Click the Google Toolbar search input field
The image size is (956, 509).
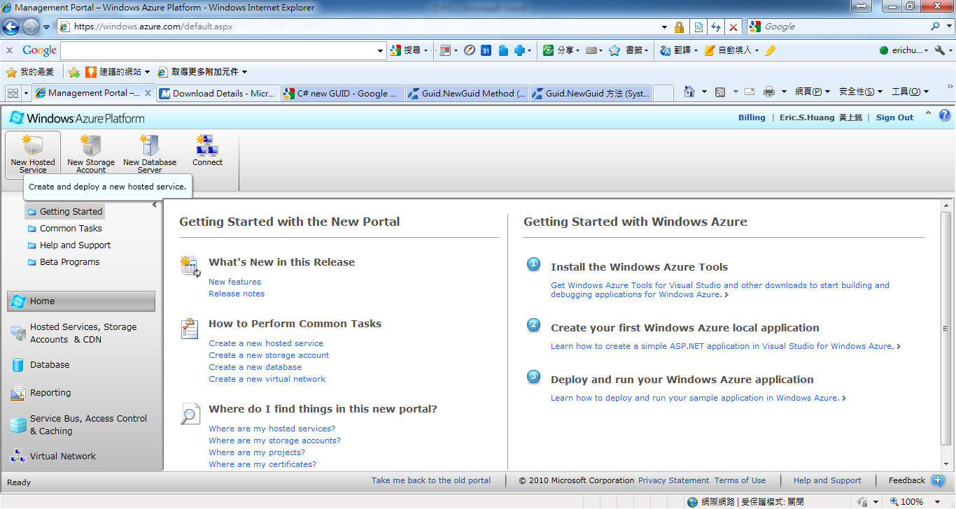(218, 50)
